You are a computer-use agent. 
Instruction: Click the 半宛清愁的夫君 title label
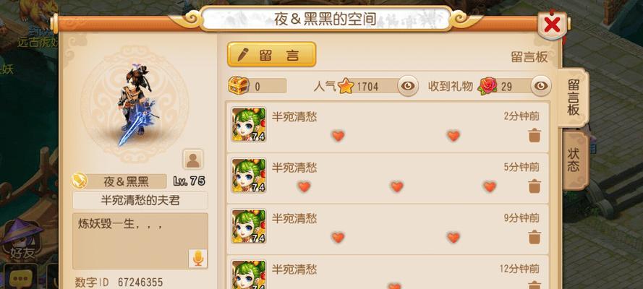(x=140, y=201)
